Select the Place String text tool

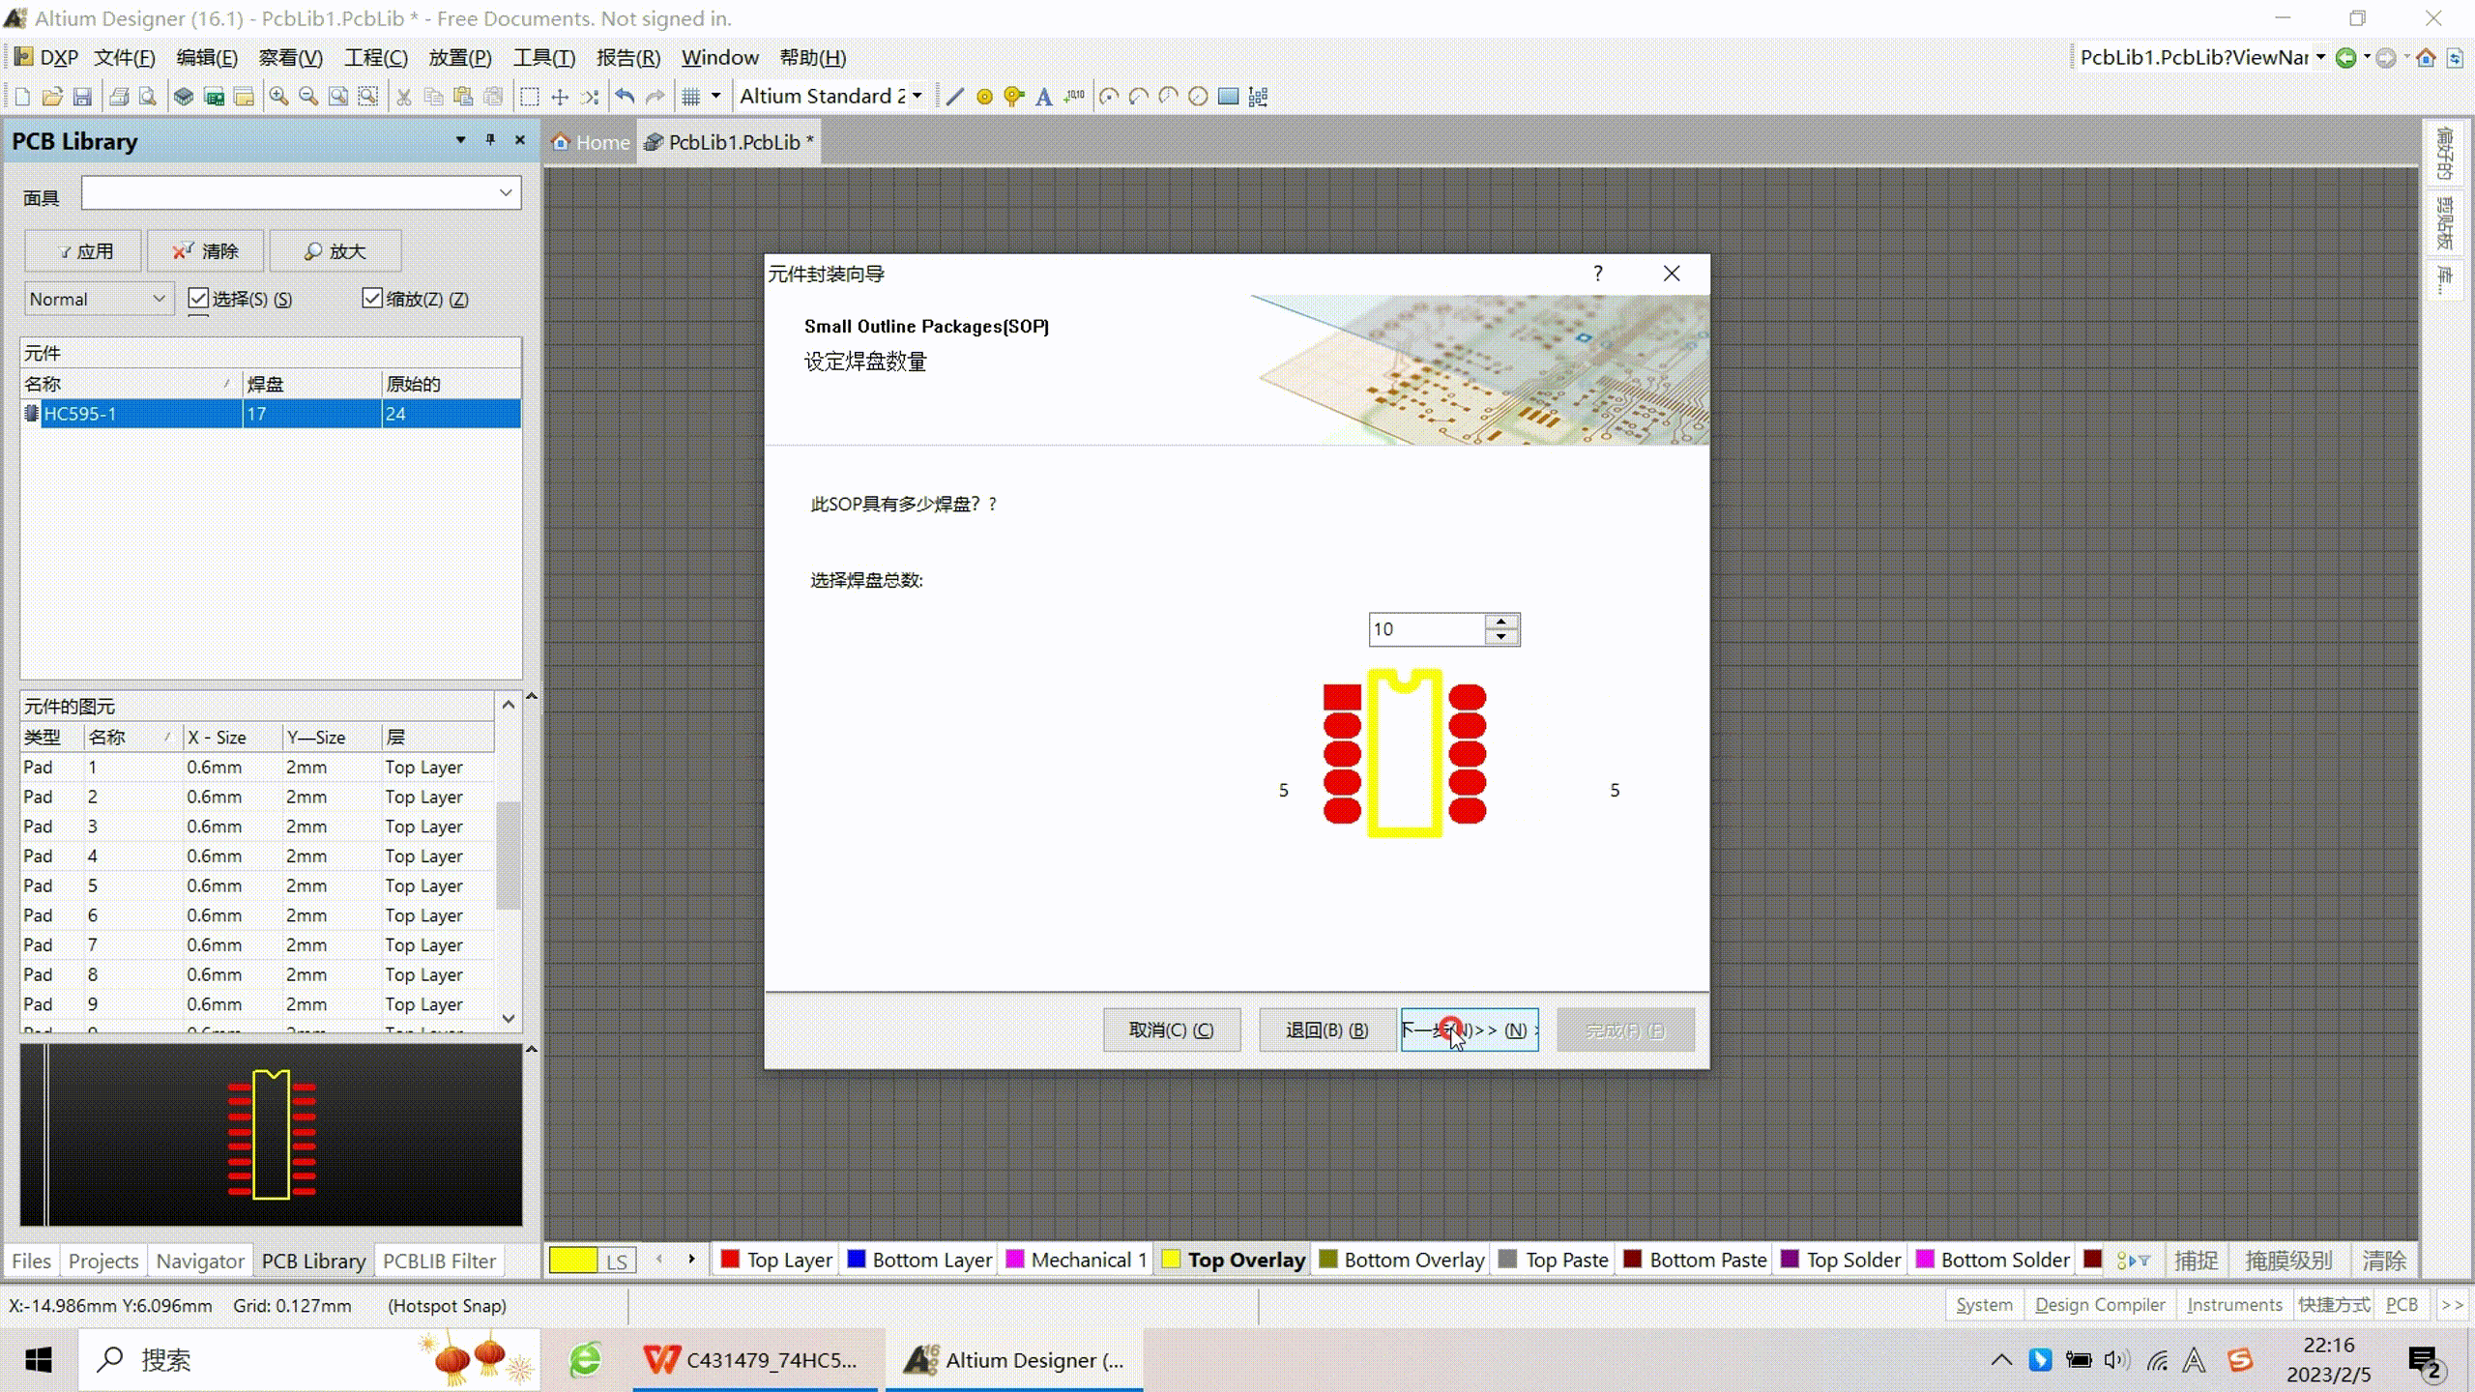tap(1043, 97)
